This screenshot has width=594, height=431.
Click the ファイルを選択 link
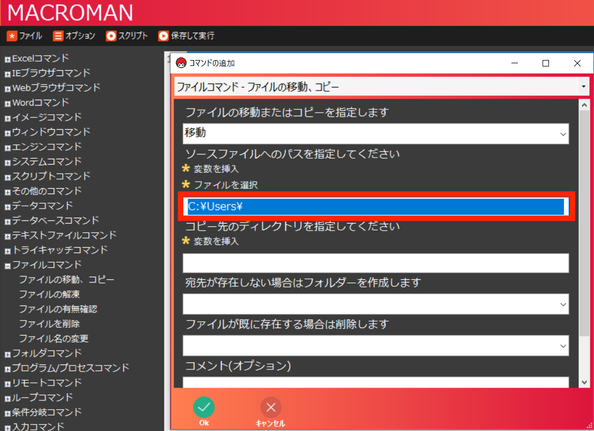pos(225,185)
